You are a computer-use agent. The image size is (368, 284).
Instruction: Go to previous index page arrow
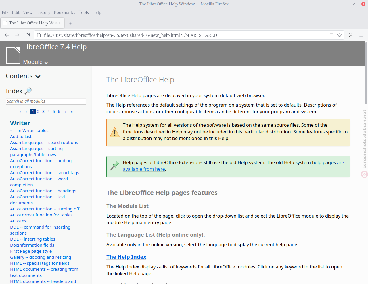coord(27,112)
